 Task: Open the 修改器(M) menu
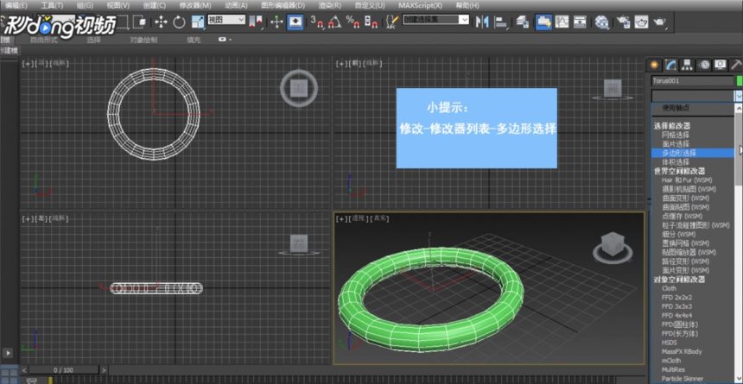tap(195, 6)
